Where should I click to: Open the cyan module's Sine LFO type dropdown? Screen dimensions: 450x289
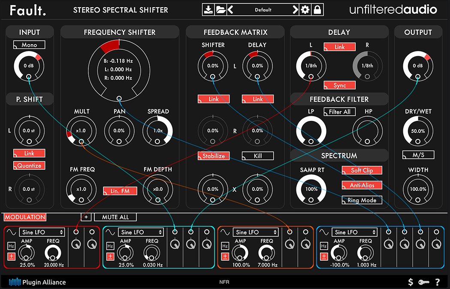tap(141, 232)
